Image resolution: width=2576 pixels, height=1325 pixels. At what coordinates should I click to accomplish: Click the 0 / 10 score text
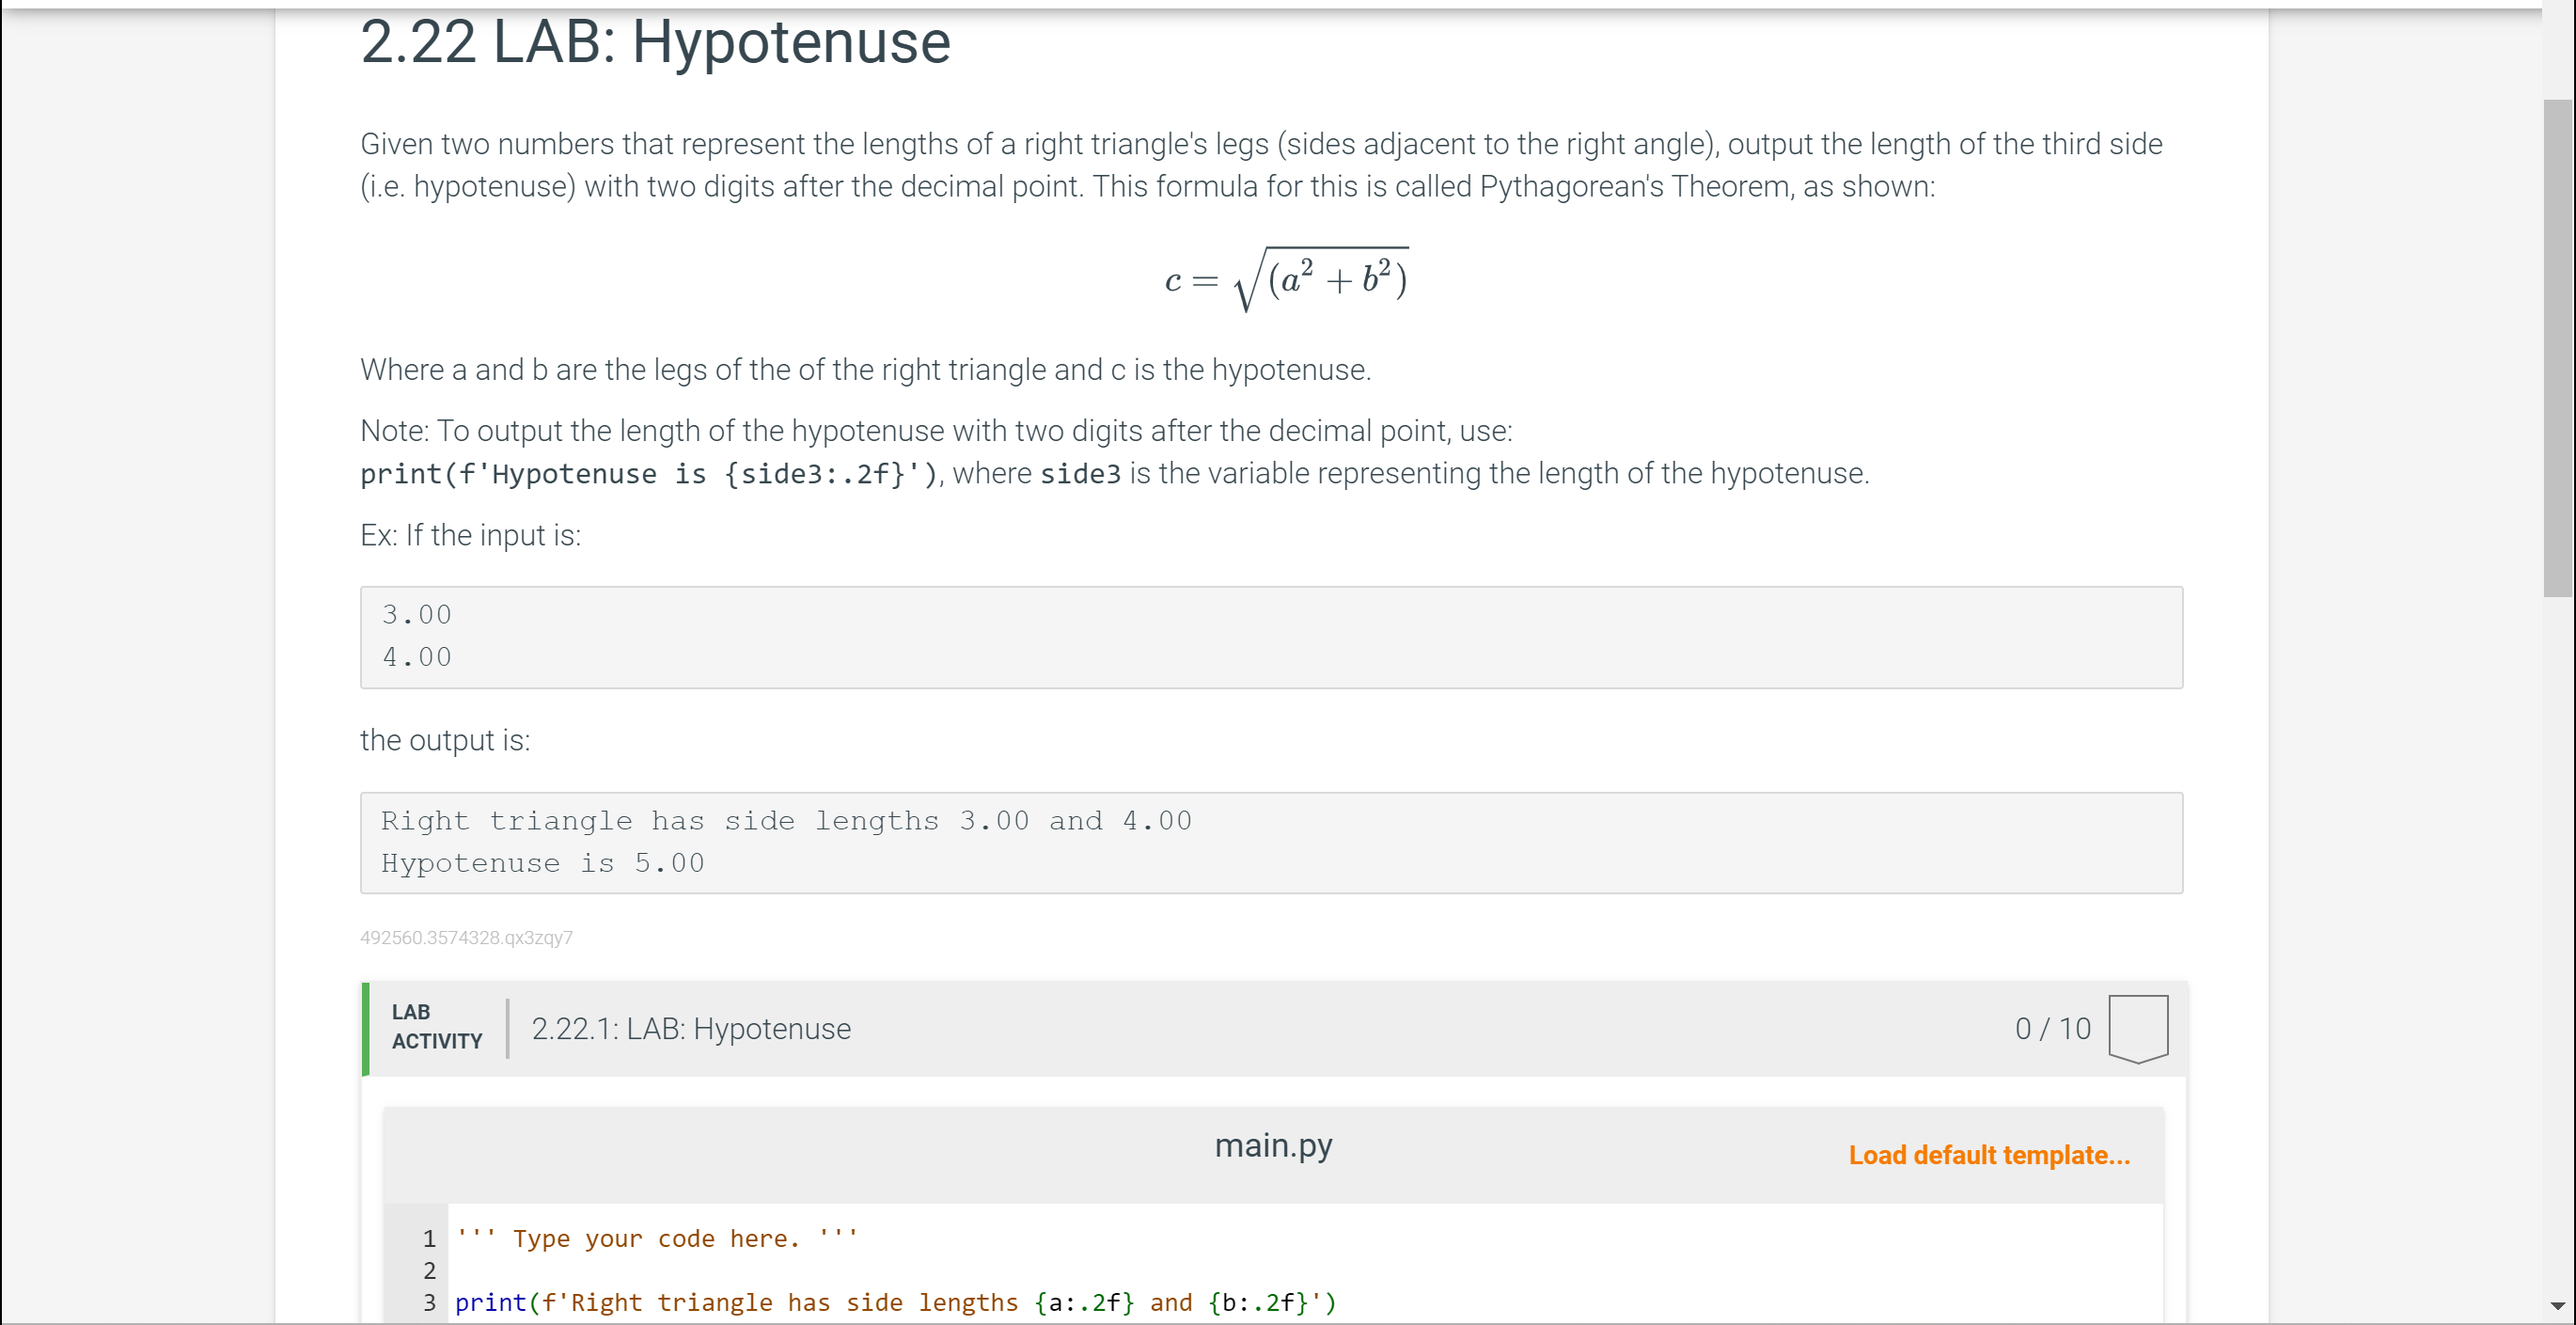tap(2052, 1028)
